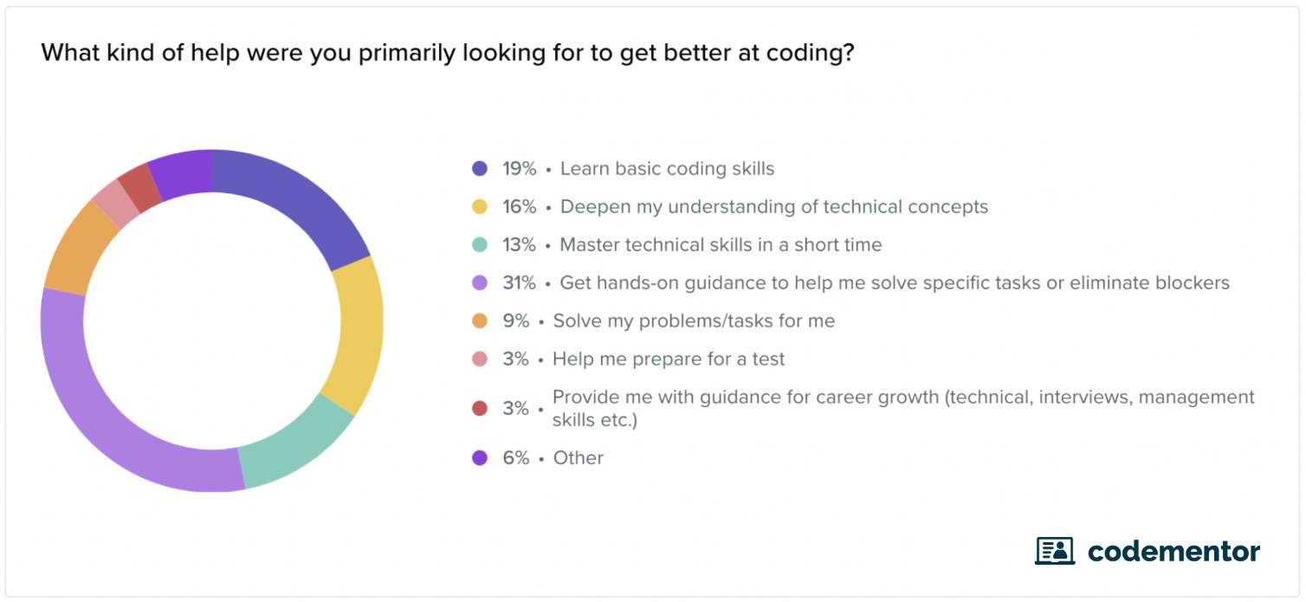Select the dark blue legend dot for basic coding skills

[x=480, y=169]
